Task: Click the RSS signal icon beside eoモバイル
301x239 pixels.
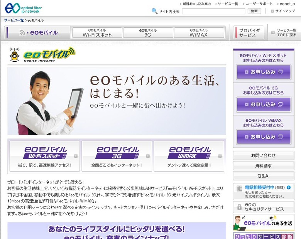Action: [22, 33]
